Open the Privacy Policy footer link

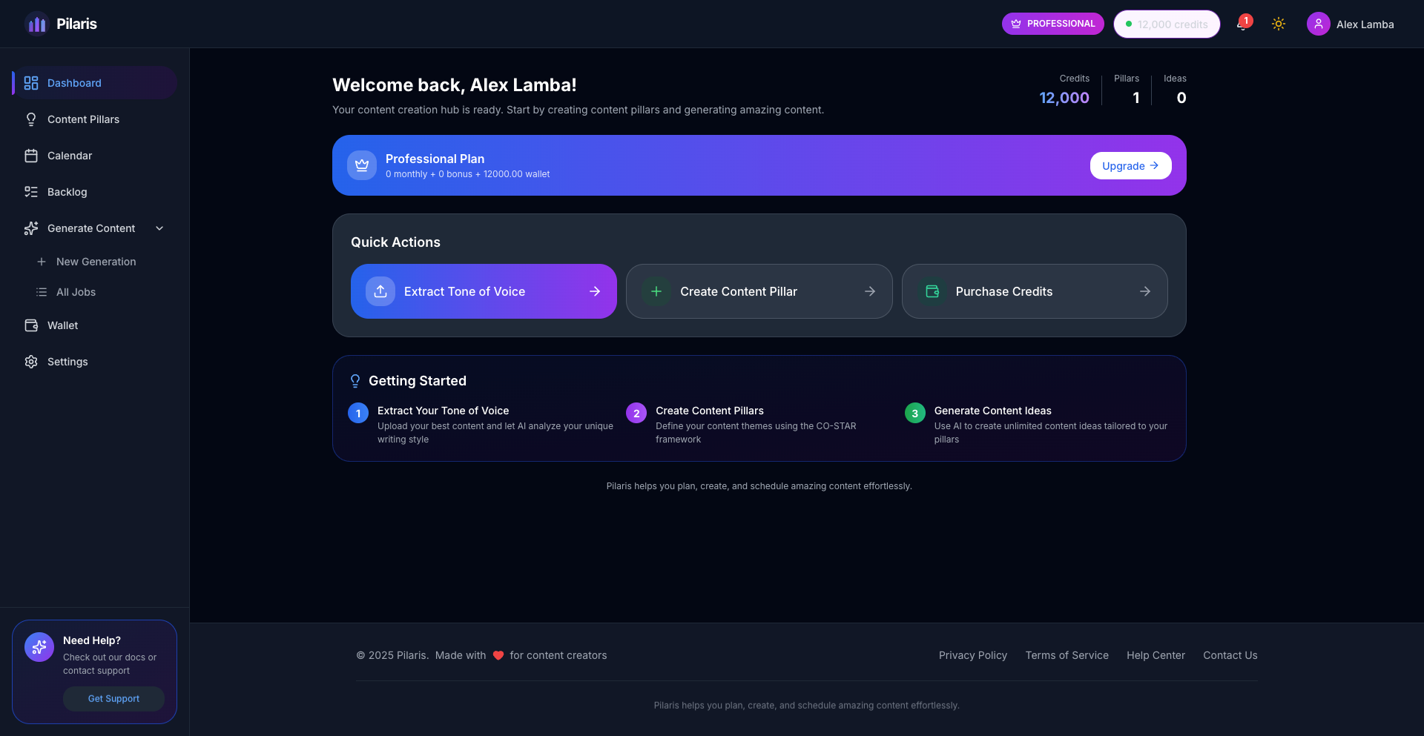(x=972, y=655)
